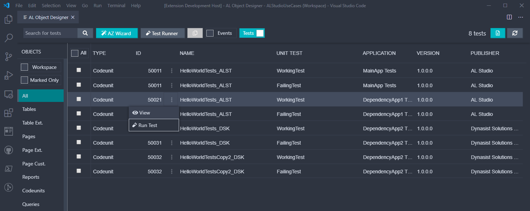Open the GitHub icon in activity bar
Screen dimensions: 530x211
tap(9, 150)
